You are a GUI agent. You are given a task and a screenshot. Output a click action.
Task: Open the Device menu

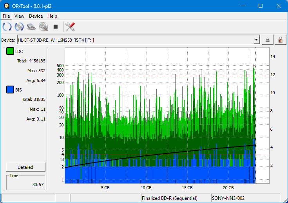point(36,16)
